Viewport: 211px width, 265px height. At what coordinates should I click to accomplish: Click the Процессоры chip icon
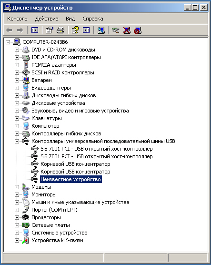[x=26, y=217]
